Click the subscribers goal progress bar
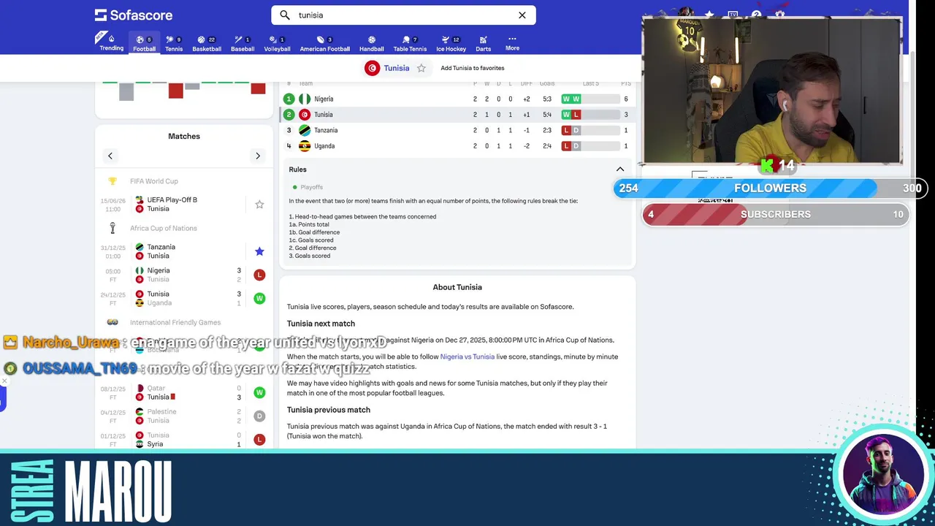 pyautogui.click(x=776, y=214)
